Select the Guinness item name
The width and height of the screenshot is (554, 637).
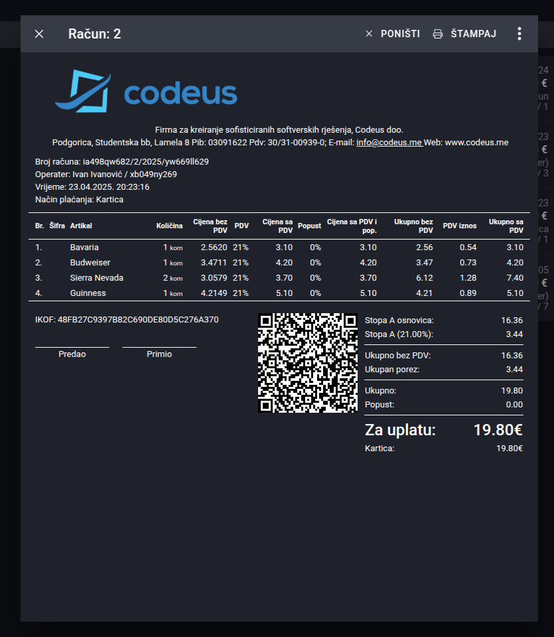tap(88, 293)
